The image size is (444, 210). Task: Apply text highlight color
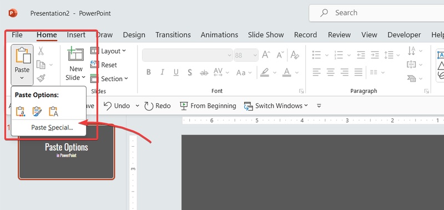click(x=265, y=73)
